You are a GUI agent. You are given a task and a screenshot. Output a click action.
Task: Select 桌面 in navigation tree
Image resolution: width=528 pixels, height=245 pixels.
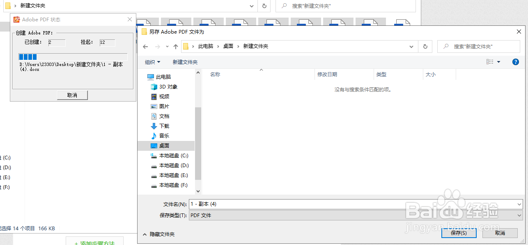[x=166, y=146]
